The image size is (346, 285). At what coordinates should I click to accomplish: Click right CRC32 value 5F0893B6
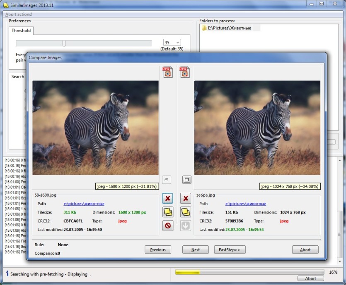tap(234, 221)
